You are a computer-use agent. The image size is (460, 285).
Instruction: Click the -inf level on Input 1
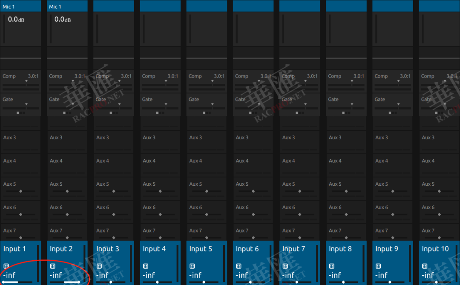[x=9, y=275]
